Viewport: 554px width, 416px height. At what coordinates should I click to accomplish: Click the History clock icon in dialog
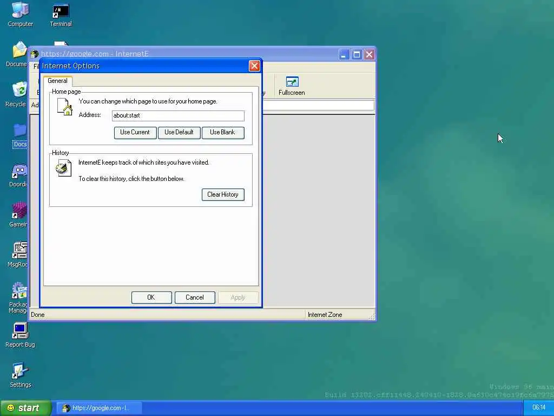64,168
